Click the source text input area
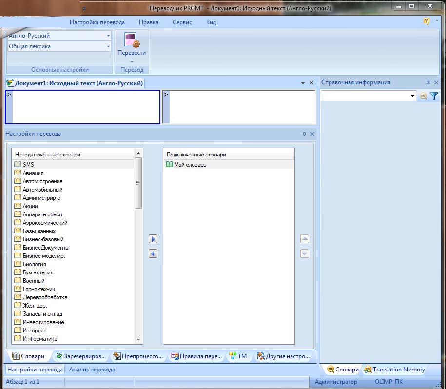The image size is (446, 389). point(86,107)
